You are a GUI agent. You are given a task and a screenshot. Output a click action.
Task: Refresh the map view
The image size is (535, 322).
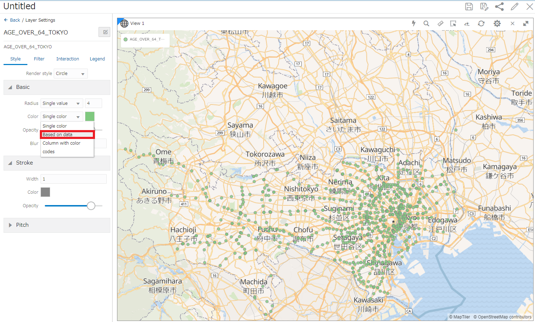[481, 23]
